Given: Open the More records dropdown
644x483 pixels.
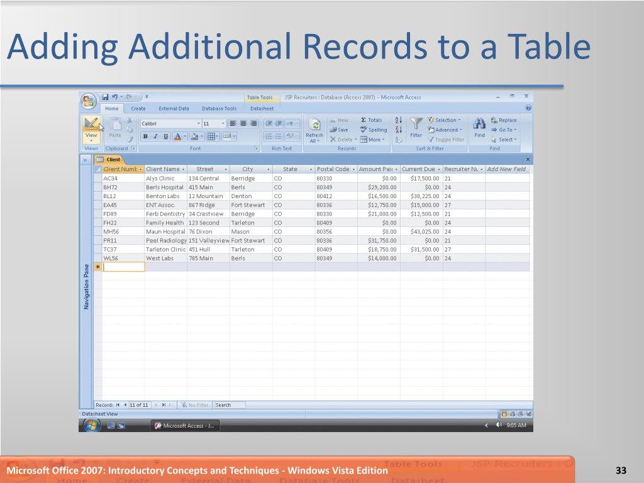Looking at the screenshot, I should click(x=372, y=140).
